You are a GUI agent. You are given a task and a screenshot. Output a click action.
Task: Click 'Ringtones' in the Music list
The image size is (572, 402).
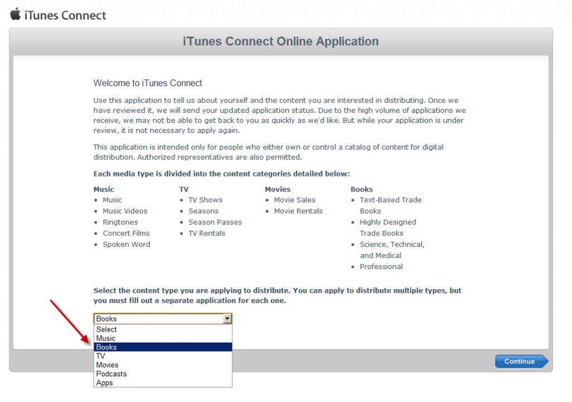(x=120, y=222)
